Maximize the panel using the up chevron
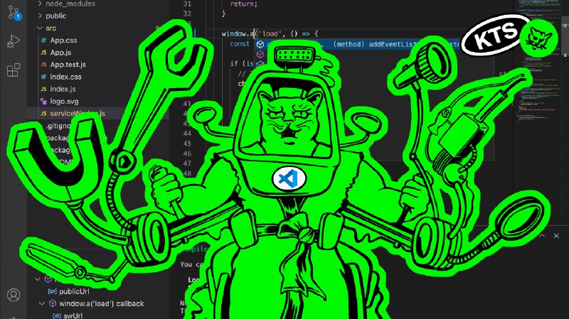This screenshot has height=319, width=569. click(542, 236)
